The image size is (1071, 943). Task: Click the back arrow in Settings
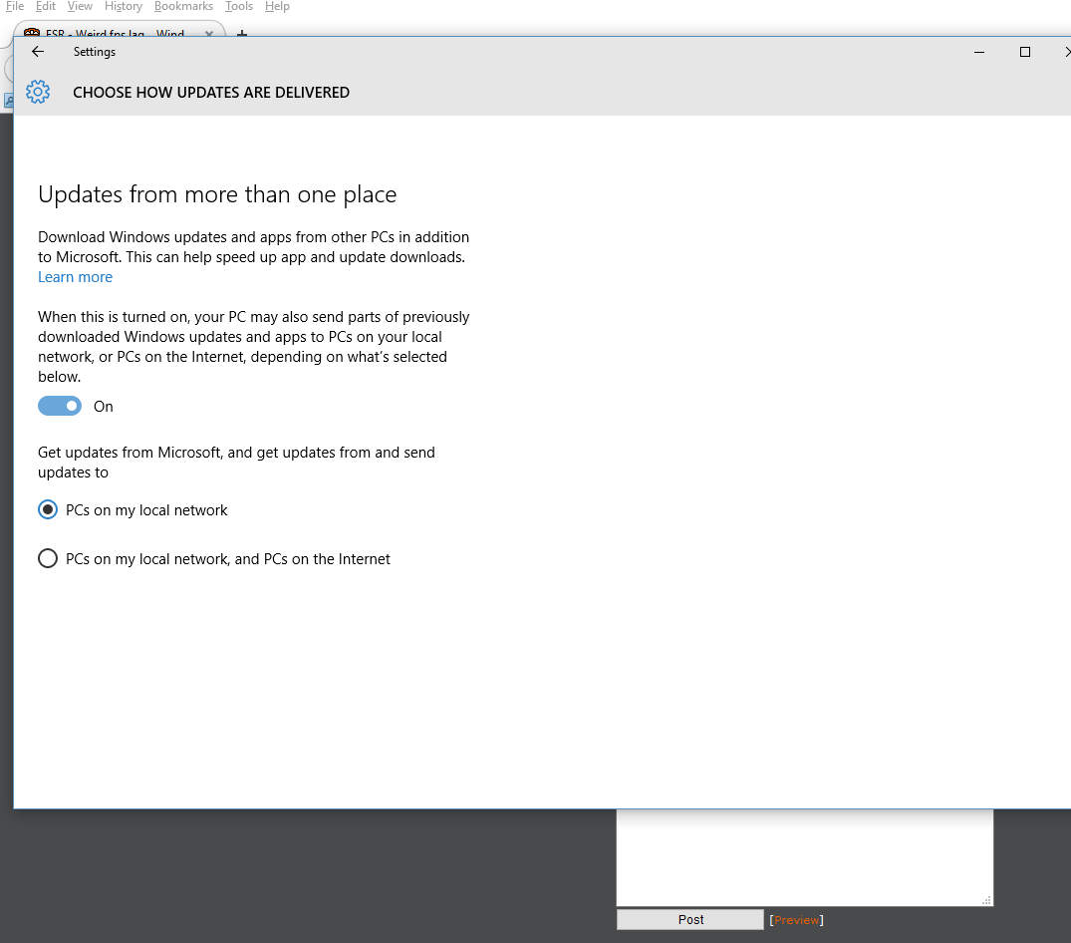click(x=38, y=52)
